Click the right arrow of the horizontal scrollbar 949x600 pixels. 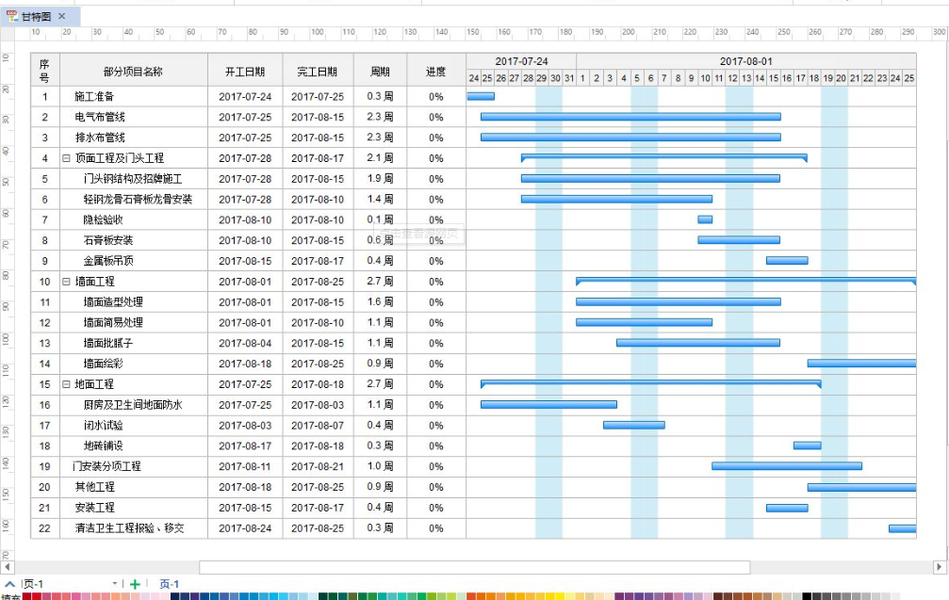coord(939,567)
